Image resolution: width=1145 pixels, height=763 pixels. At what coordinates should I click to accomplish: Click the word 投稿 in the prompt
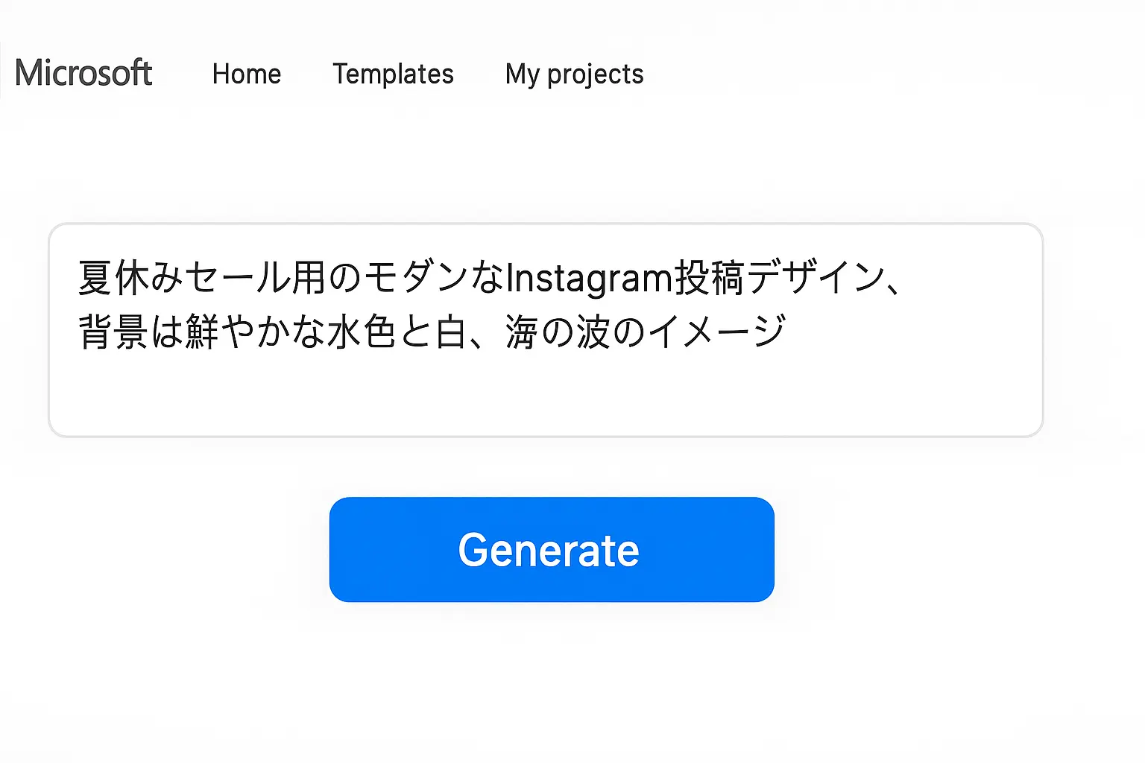(x=709, y=278)
